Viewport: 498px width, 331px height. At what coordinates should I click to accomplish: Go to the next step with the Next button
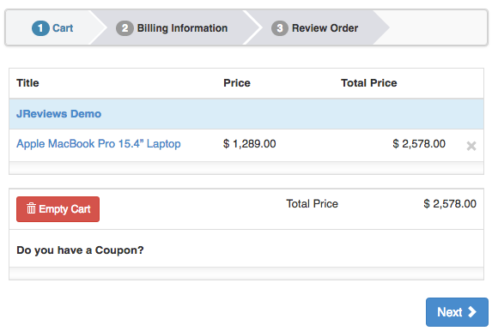tap(457, 312)
